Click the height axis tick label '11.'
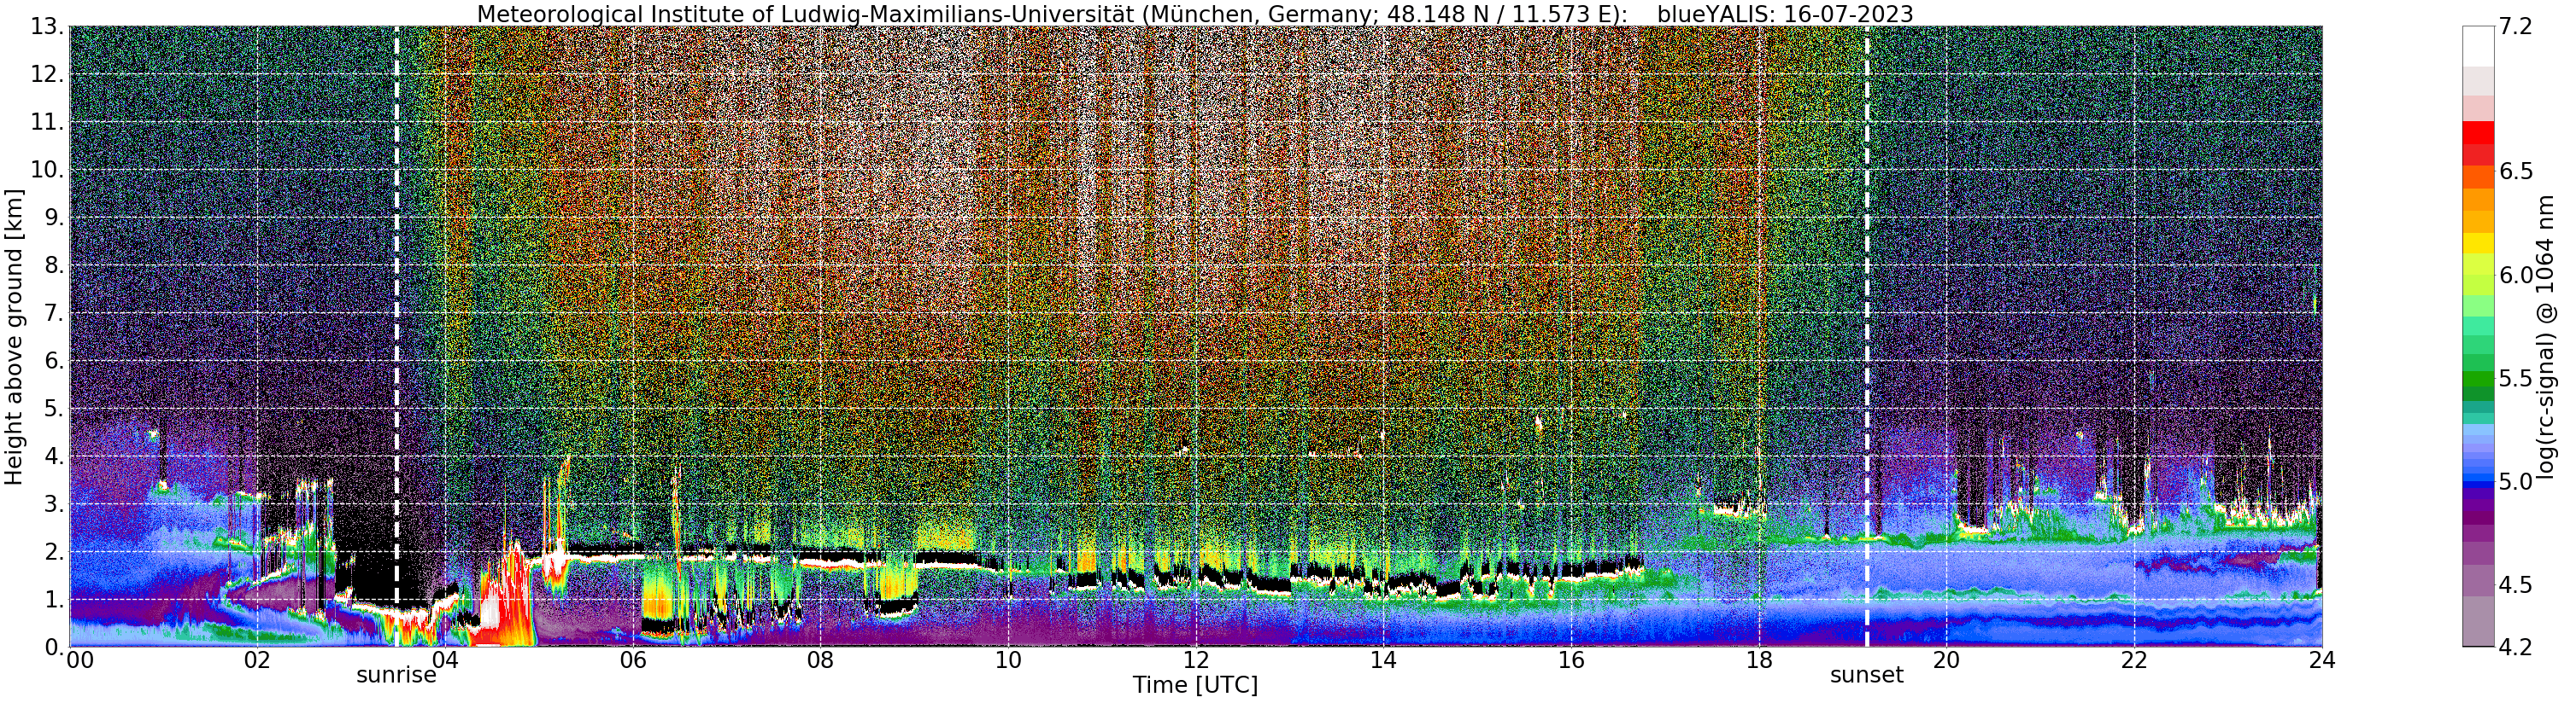This screenshot has width=2576, height=703. coord(47,123)
